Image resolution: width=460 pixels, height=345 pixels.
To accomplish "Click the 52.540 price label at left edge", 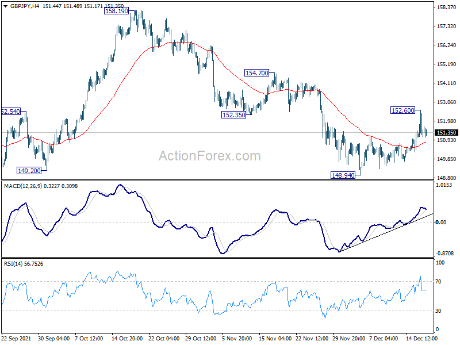I will [x=11, y=112].
